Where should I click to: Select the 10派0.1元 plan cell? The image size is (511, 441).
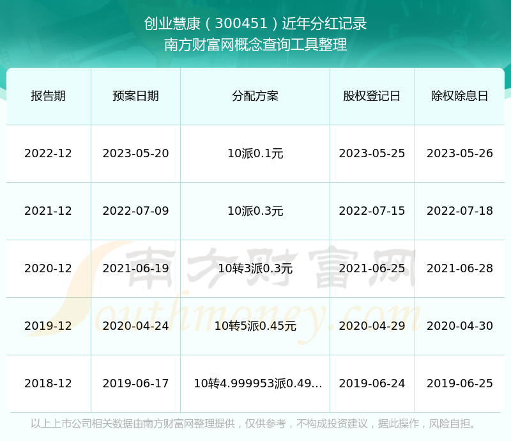(x=255, y=153)
